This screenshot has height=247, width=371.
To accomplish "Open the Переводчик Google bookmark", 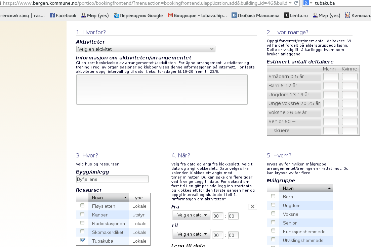I will [x=138, y=15].
